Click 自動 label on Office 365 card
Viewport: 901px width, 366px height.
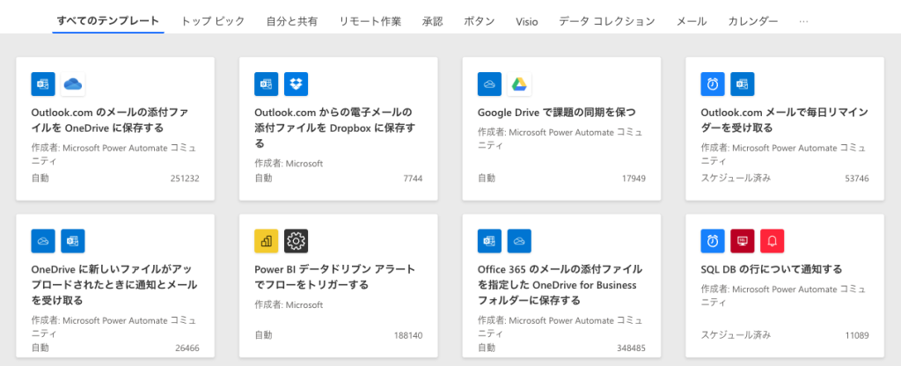(x=486, y=348)
